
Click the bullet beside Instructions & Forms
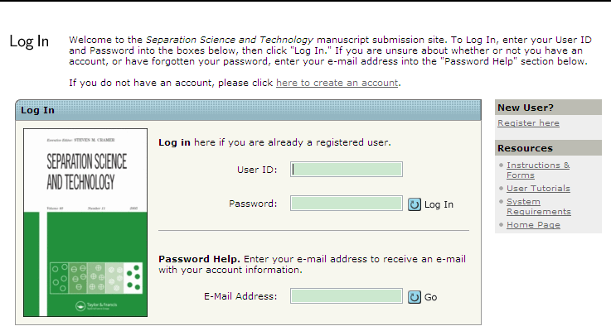pos(502,165)
